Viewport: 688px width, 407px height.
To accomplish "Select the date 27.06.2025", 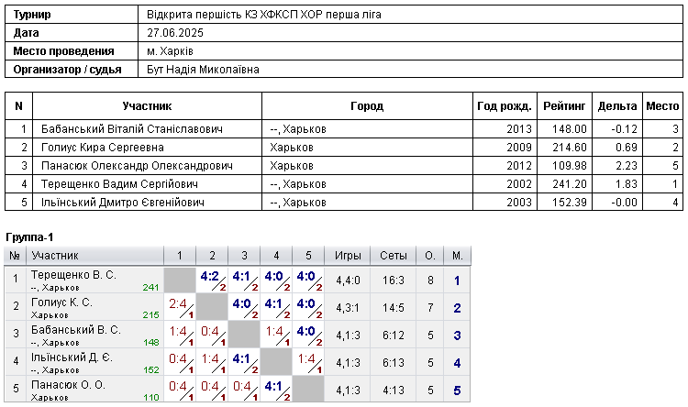I will point(175,33).
